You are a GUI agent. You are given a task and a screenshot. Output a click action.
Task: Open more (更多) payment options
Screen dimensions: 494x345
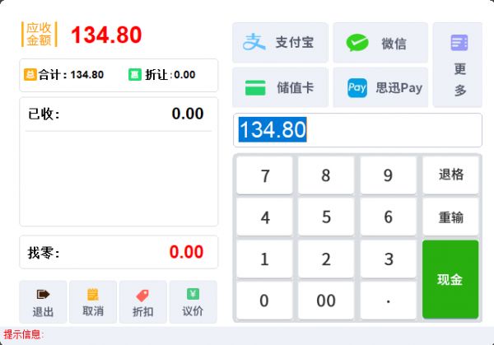coord(458,65)
